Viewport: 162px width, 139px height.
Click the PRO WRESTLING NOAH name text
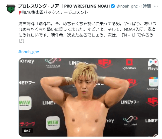(87, 6)
